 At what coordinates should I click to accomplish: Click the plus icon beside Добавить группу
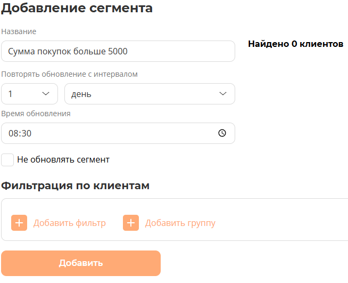tap(131, 223)
